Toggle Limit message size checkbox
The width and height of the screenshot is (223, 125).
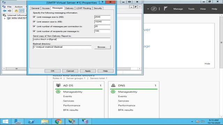[x=34, y=17]
